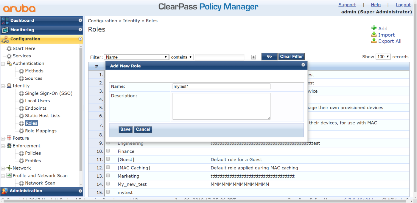Image resolution: width=417 pixels, height=203 pixels.
Task: Open the Help link
Action: pyautogui.click(x=376, y=5)
